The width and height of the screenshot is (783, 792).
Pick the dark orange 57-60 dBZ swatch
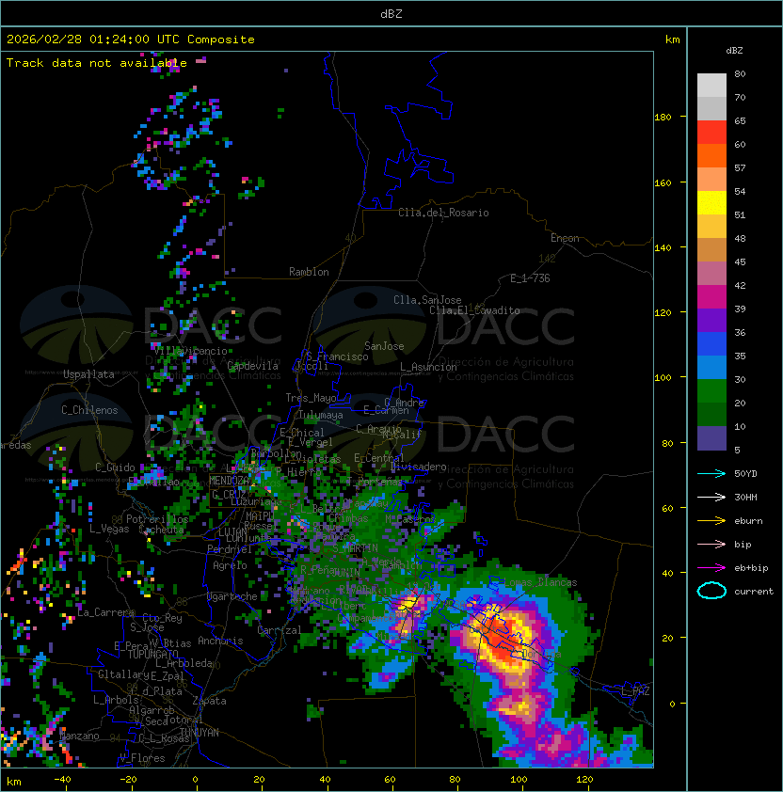pyautogui.click(x=711, y=155)
